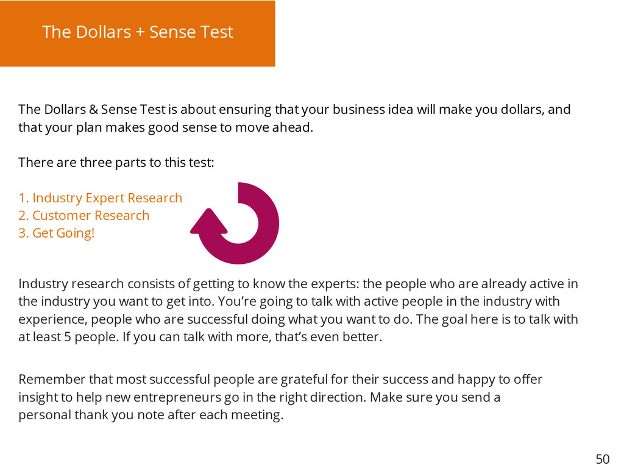The image size is (624, 468).
Task: Click '1. Industry Expert Research' item
Action: click(x=101, y=198)
